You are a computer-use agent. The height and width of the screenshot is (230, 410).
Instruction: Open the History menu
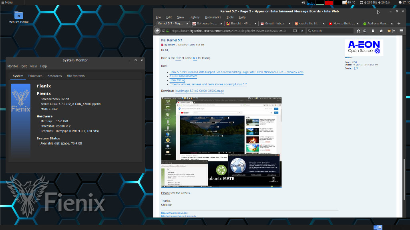point(194,17)
